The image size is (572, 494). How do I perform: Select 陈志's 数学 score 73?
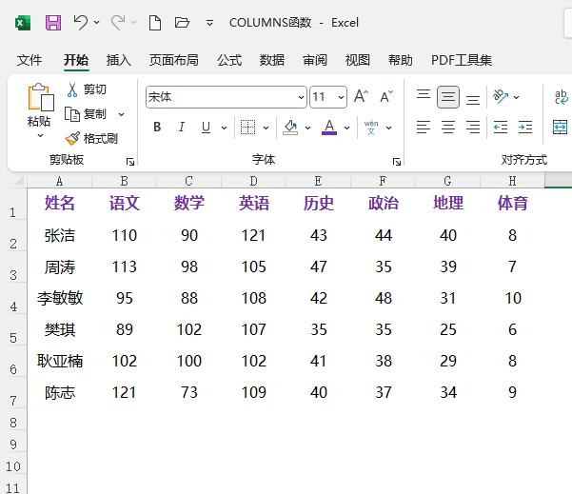(189, 392)
